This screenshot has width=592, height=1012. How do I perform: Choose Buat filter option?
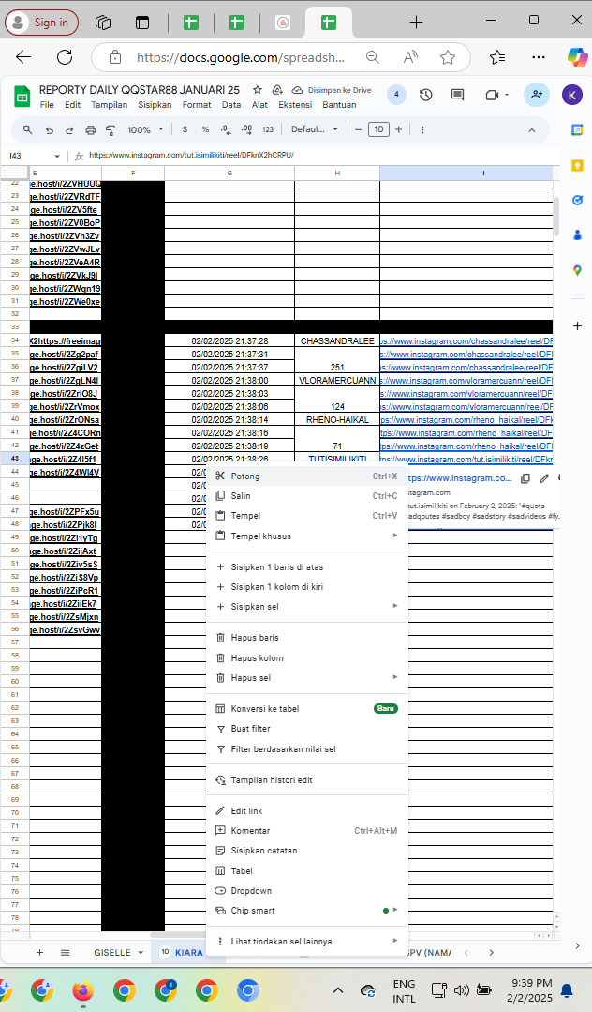pyautogui.click(x=307, y=729)
